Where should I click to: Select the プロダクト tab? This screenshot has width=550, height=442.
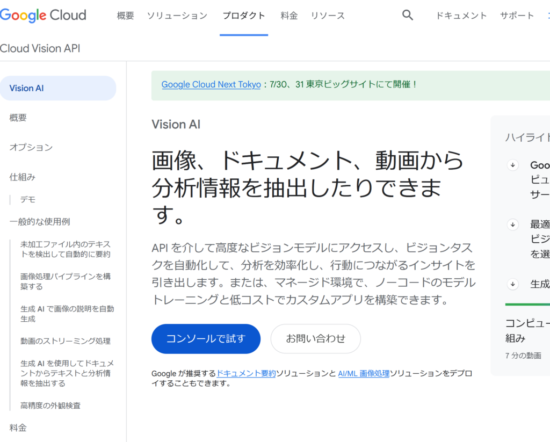pos(244,16)
